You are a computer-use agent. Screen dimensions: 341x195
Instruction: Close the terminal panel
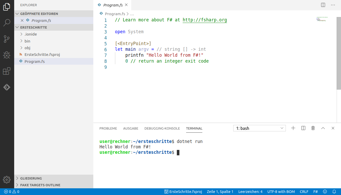coord(333,128)
